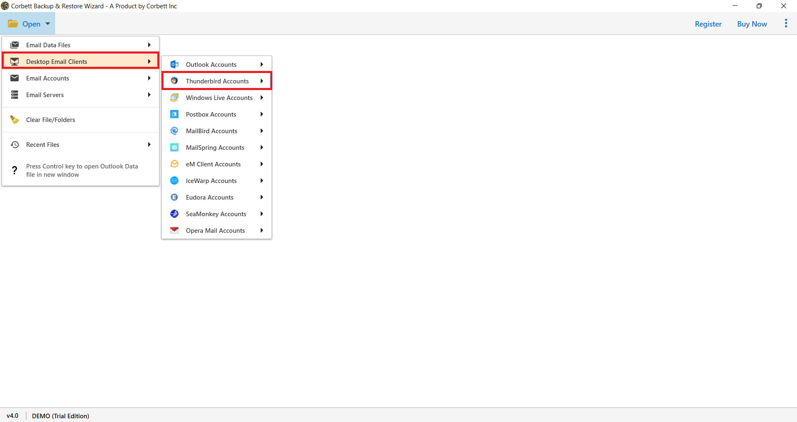
Task: Click the IceWarp Accounts icon
Action: [x=174, y=181]
